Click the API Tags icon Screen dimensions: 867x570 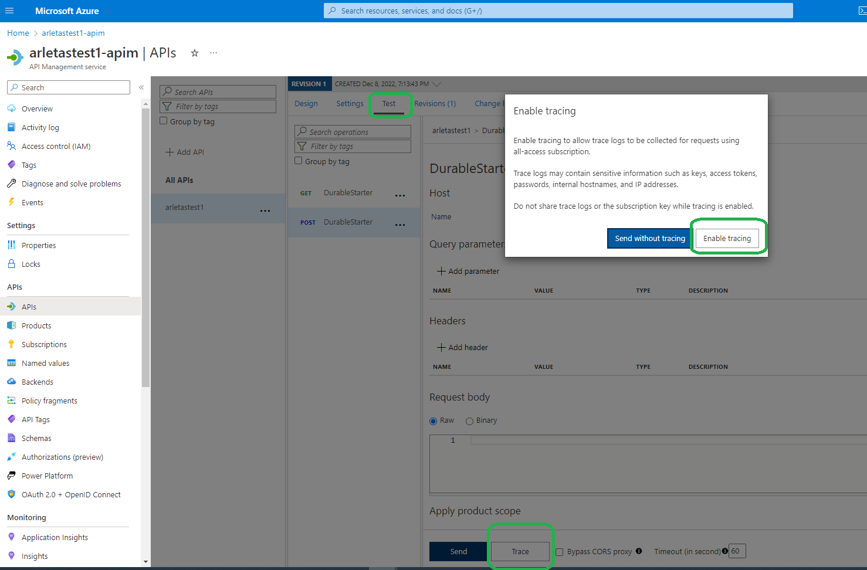(x=11, y=419)
